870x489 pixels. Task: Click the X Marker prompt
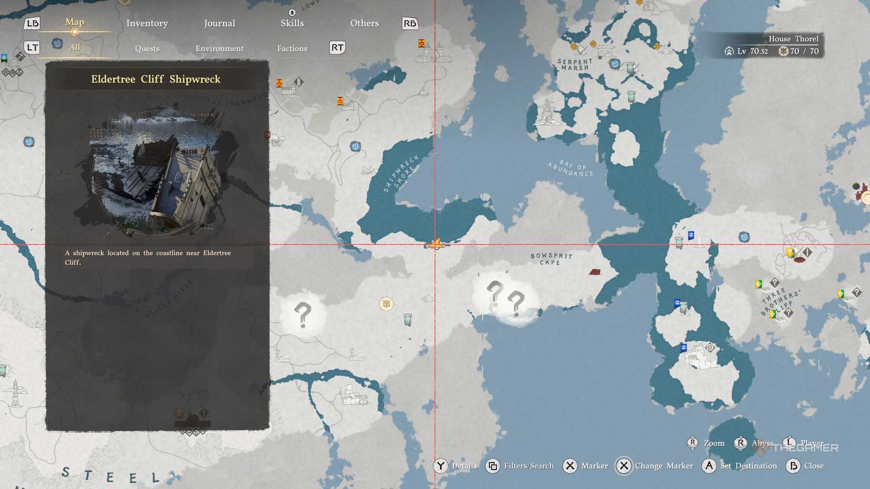click(x=585, y=466)
